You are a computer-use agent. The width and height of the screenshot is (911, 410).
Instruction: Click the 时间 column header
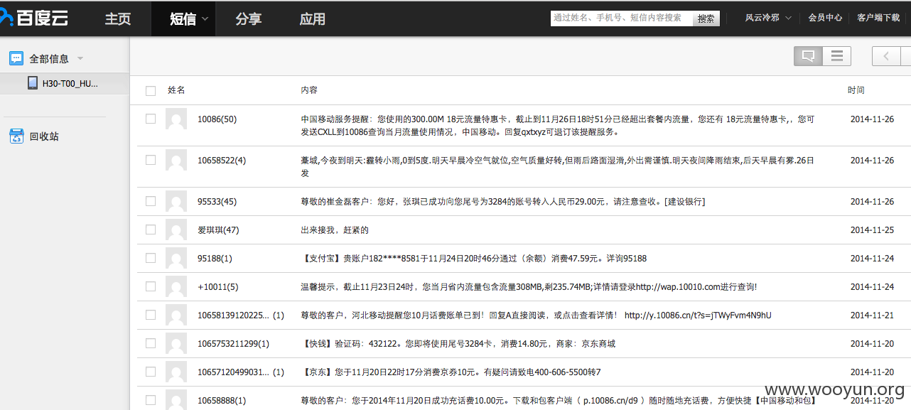point(856,90)
